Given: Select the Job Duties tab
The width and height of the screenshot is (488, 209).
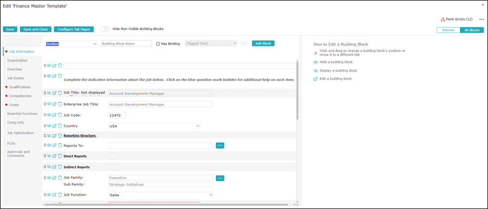Looking at the screenshot, I should 16,78.
